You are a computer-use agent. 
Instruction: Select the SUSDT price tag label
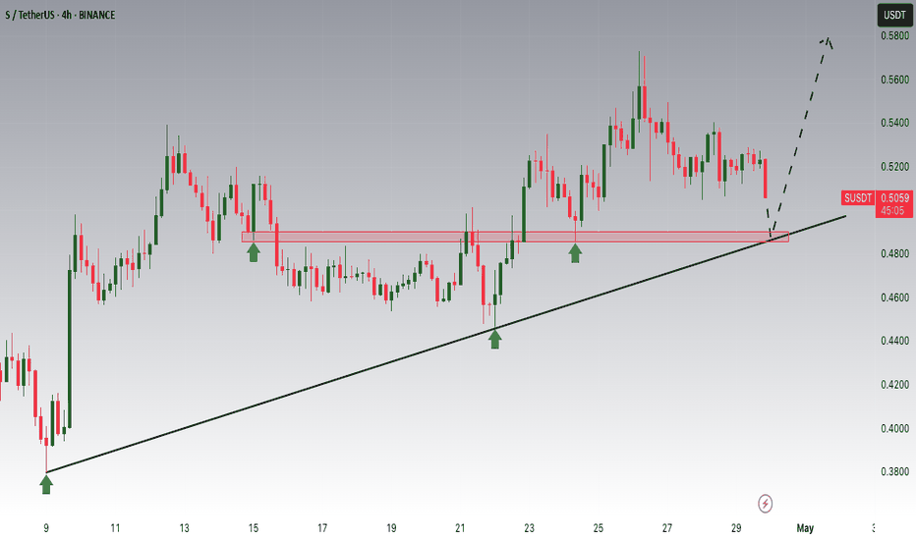(x=858, y=198)
